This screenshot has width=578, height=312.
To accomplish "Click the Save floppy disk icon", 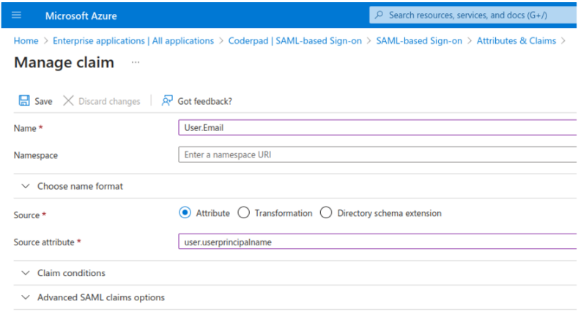I will (x=24, y=101).
